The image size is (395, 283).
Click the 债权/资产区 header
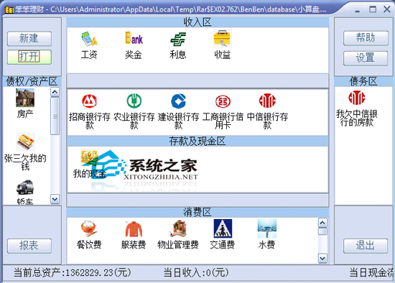(32, 81)
